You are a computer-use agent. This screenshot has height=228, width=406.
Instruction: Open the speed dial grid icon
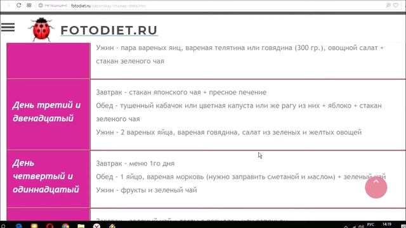29,5
